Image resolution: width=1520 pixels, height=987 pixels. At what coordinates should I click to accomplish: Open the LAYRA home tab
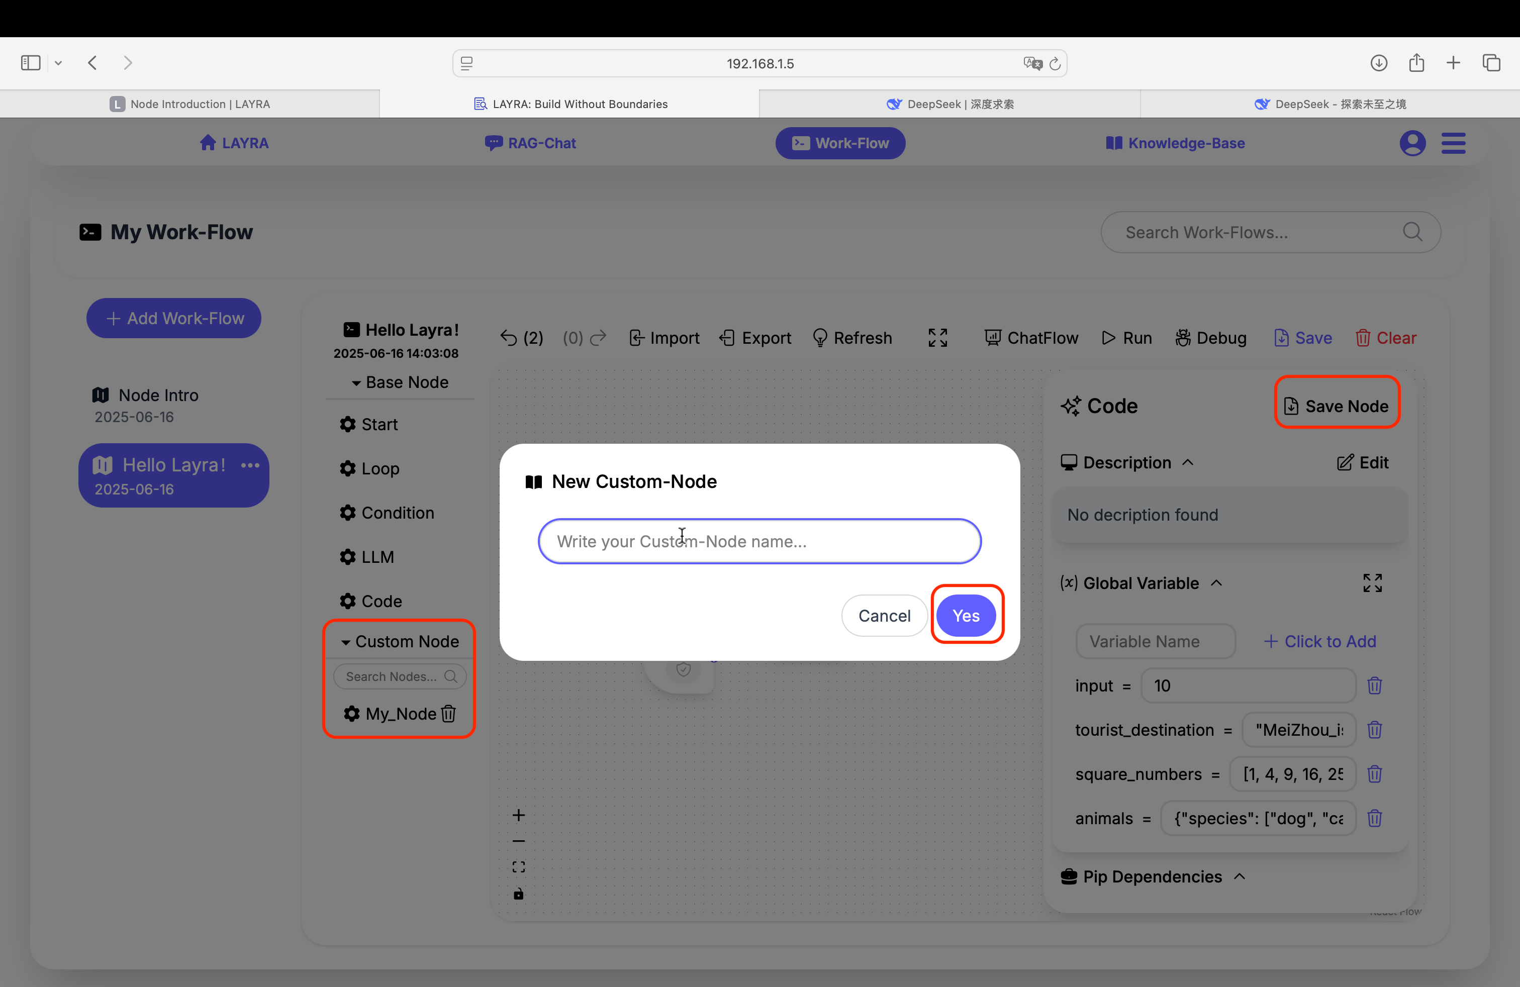pos(234,143)
